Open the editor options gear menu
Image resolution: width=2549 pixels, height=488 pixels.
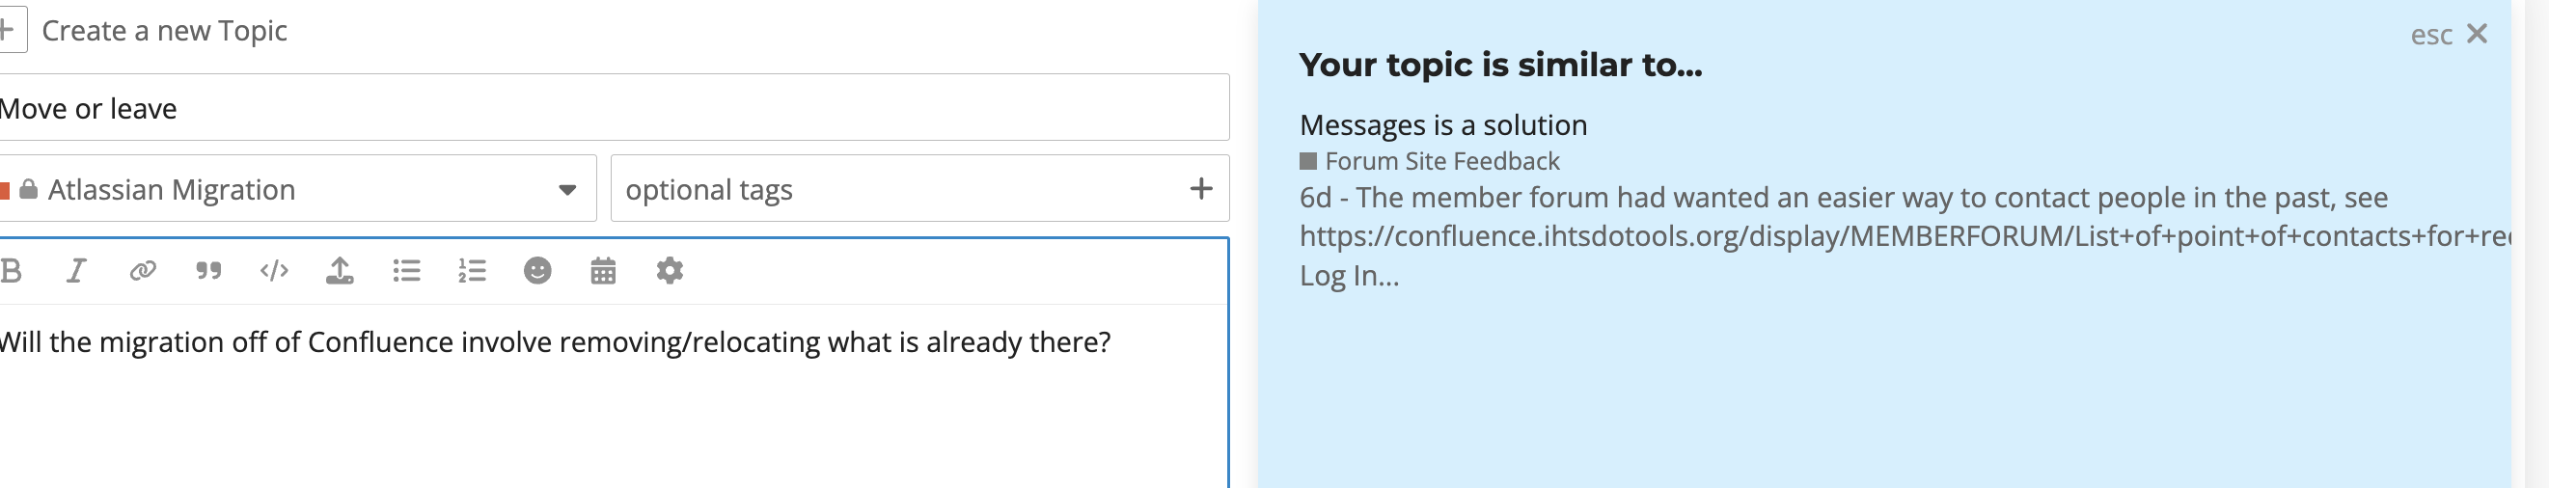pos(670,270)
